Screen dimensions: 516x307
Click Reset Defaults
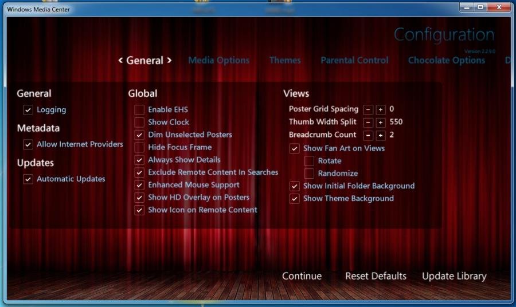(x=376, y=276)
